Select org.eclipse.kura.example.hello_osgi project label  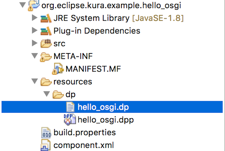tap(111, 5)
